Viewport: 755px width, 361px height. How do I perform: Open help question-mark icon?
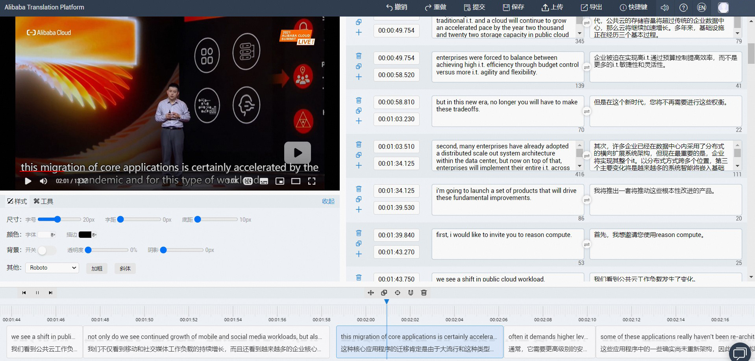pos(684,7)
